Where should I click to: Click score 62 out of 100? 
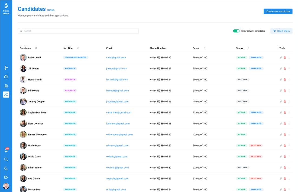coord(200,167)
